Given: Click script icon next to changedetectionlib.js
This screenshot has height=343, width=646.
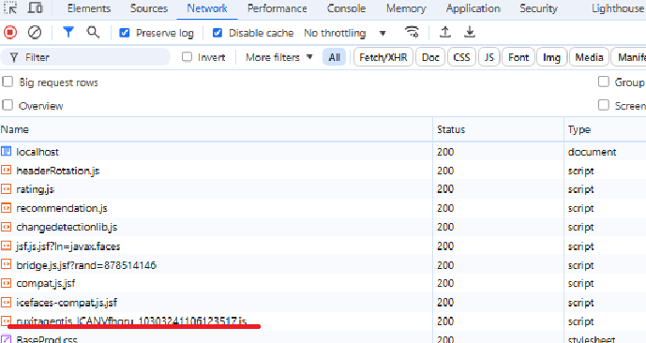Looking at the screenshot, I should pos(7,227).
